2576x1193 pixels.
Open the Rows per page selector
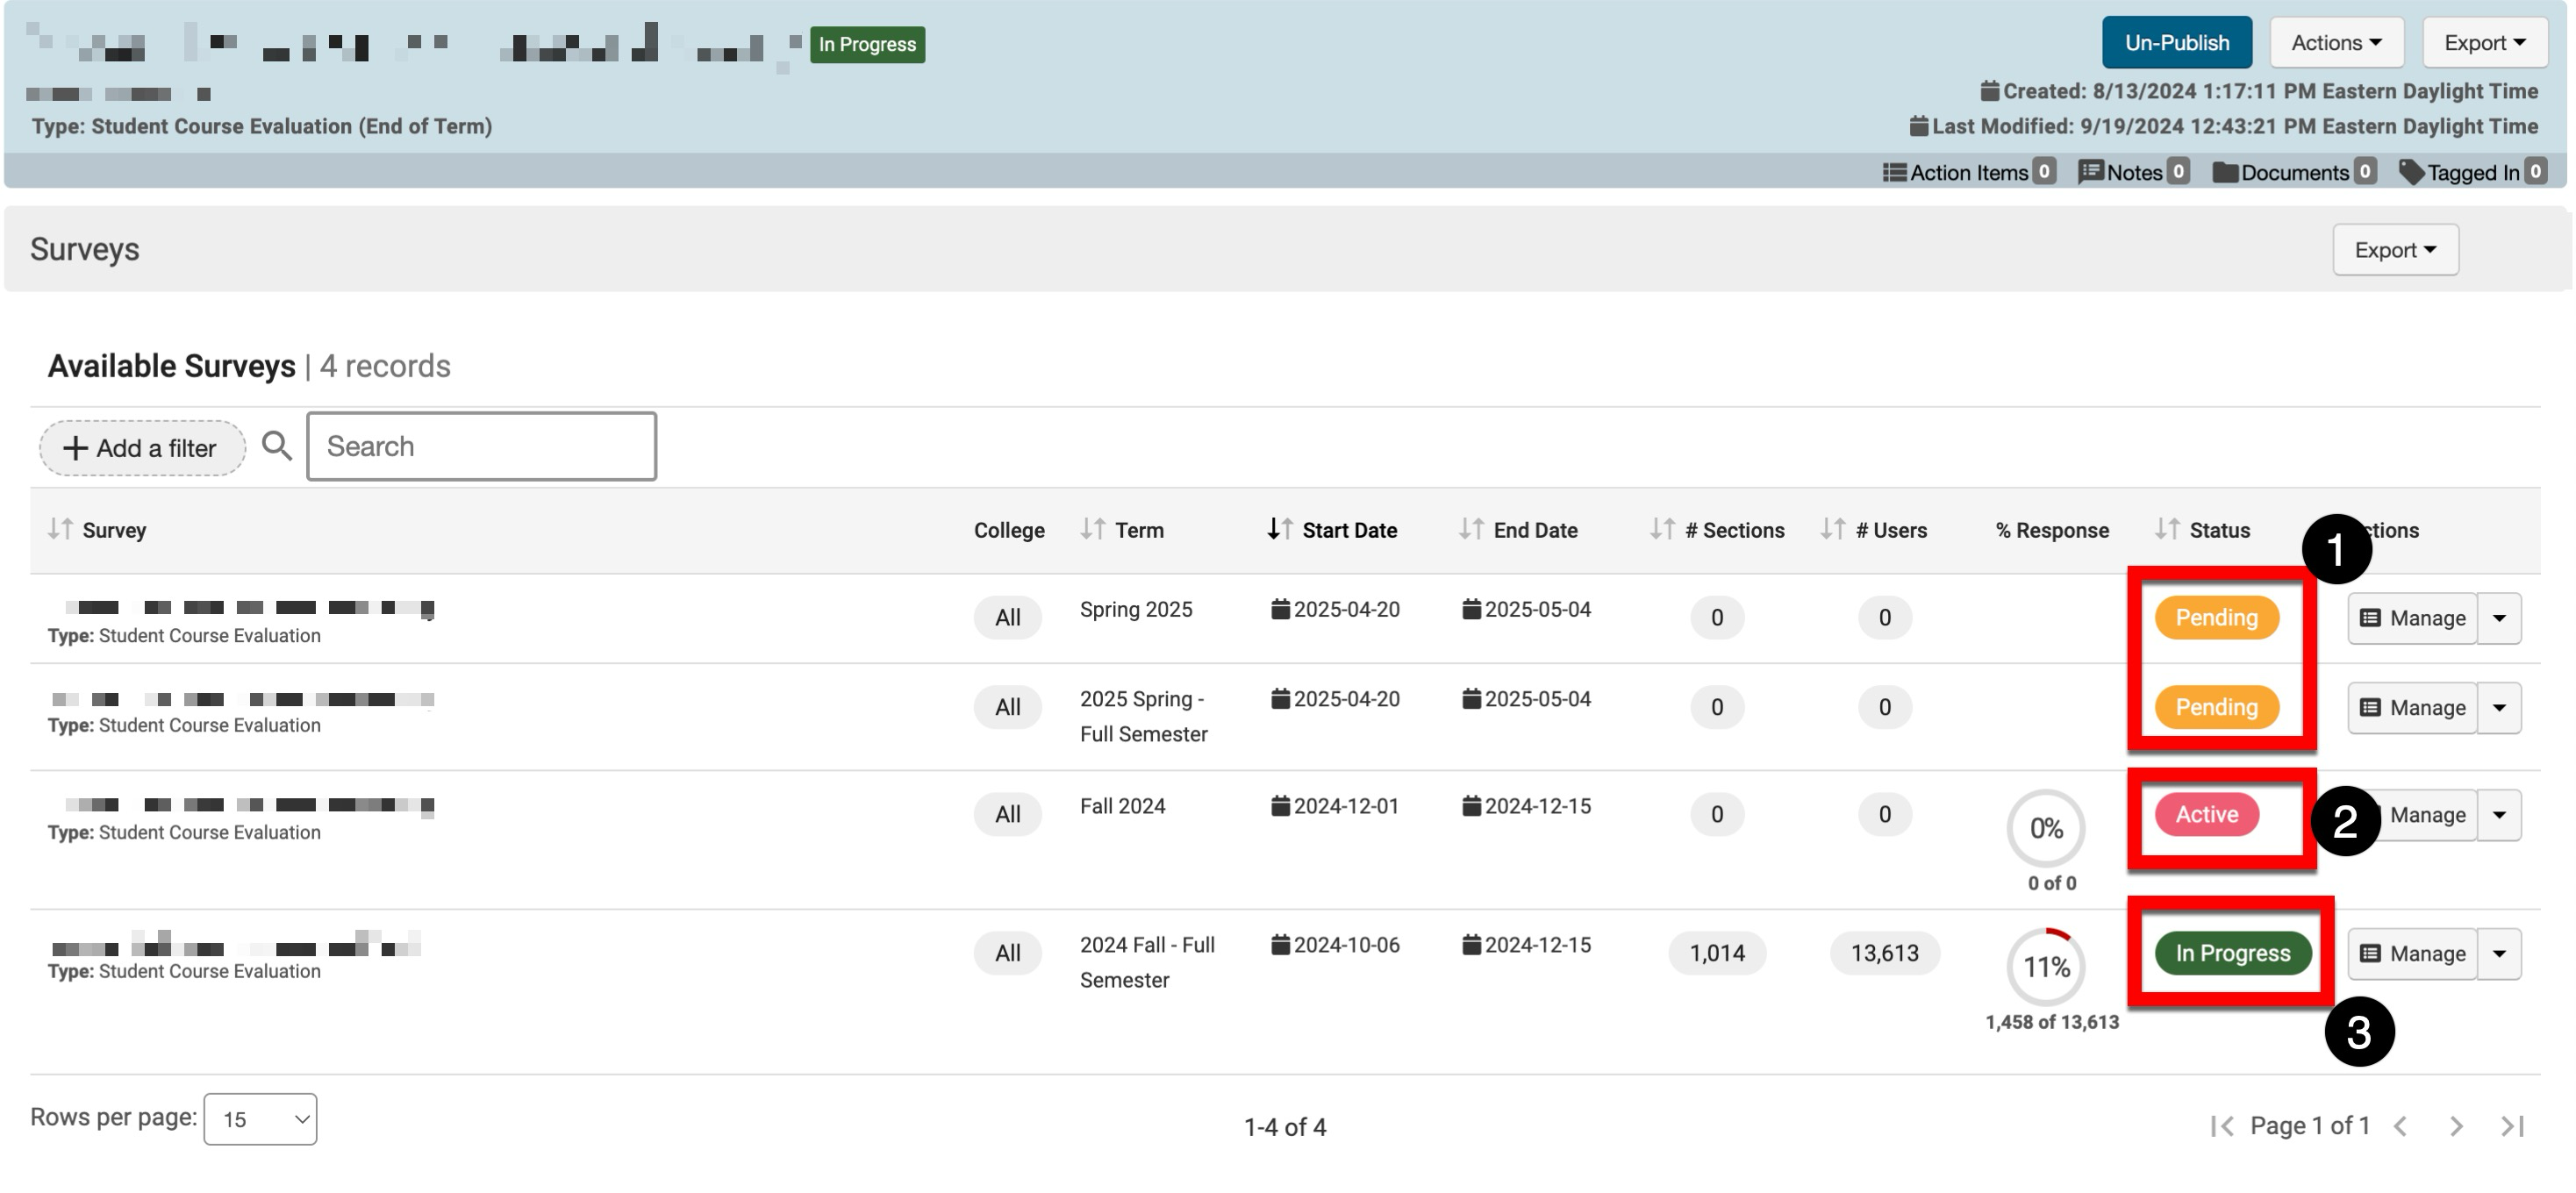click(x=260, y=1119)
